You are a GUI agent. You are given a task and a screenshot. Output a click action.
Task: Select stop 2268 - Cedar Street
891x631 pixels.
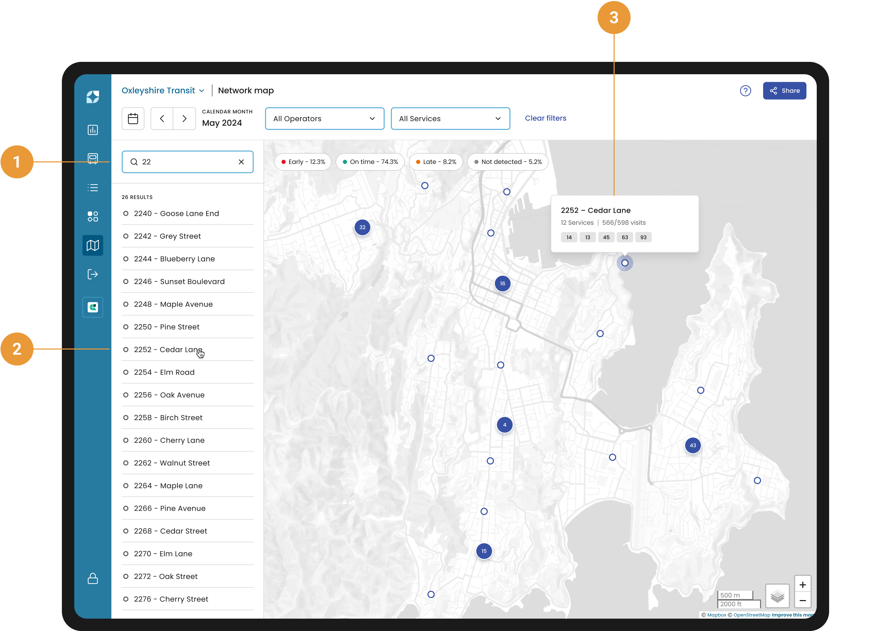point(187,531)
